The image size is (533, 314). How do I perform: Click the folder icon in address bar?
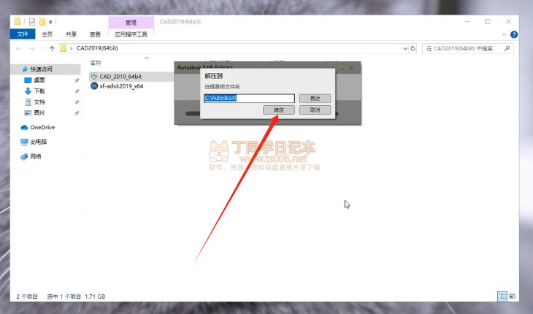point(64,48)
